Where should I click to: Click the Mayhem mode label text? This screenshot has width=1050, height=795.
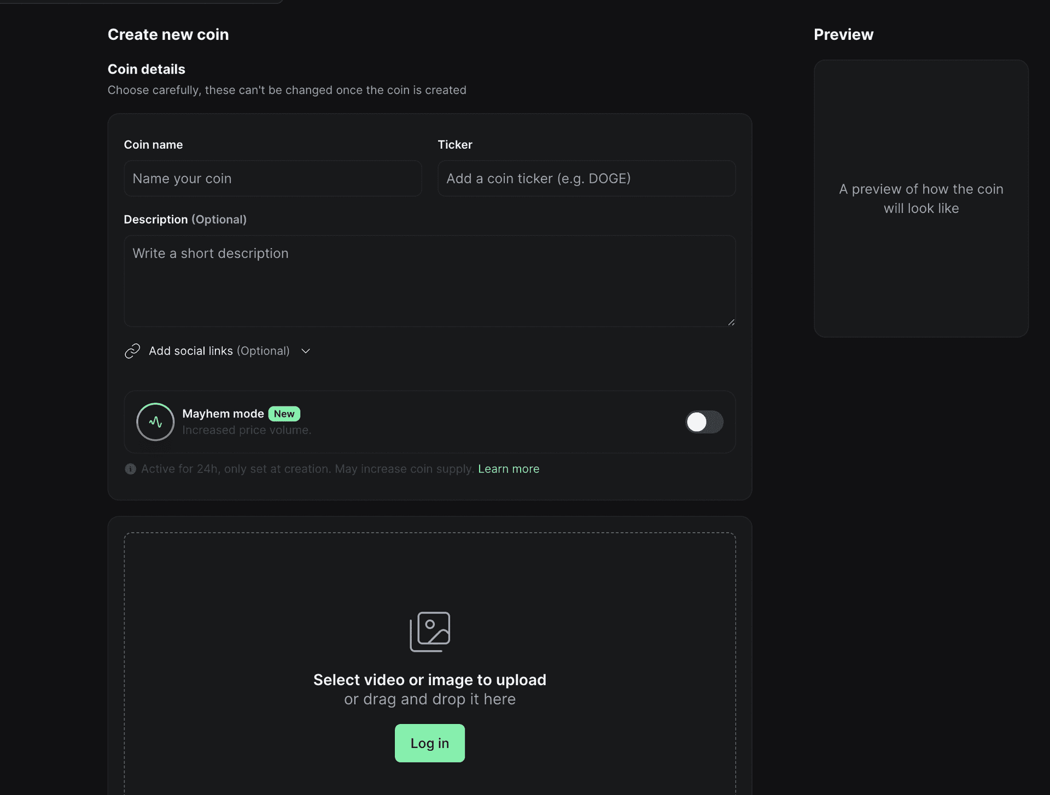[x=222, y=414]
